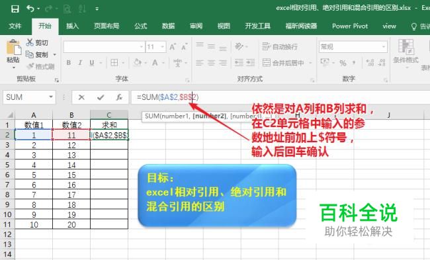Switch to the 开发工具 ribbon tab
Screen dimensions: 430x260
(x=257, y=26)
